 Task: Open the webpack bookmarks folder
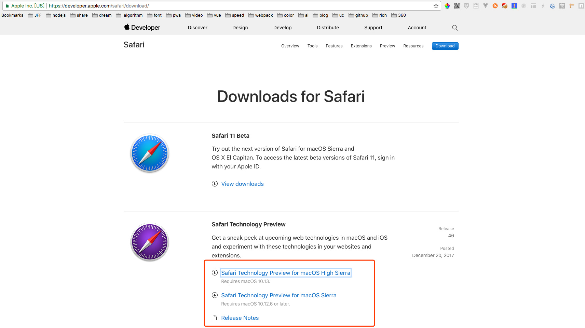(260, 15)
